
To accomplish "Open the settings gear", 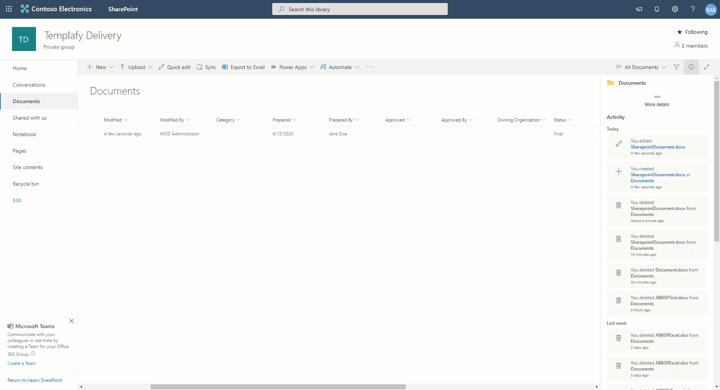I will pos(675,9).
